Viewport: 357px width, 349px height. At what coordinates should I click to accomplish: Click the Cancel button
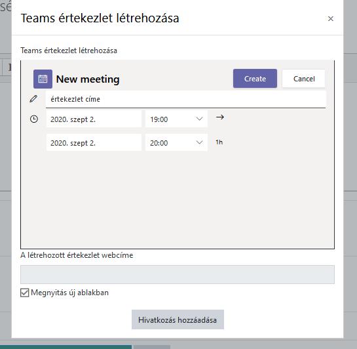pos(304,79)
